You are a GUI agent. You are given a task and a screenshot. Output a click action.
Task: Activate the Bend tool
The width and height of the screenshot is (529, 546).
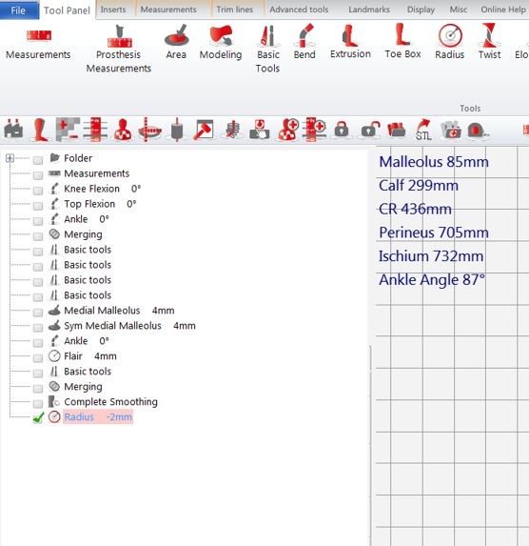(304, 41)
